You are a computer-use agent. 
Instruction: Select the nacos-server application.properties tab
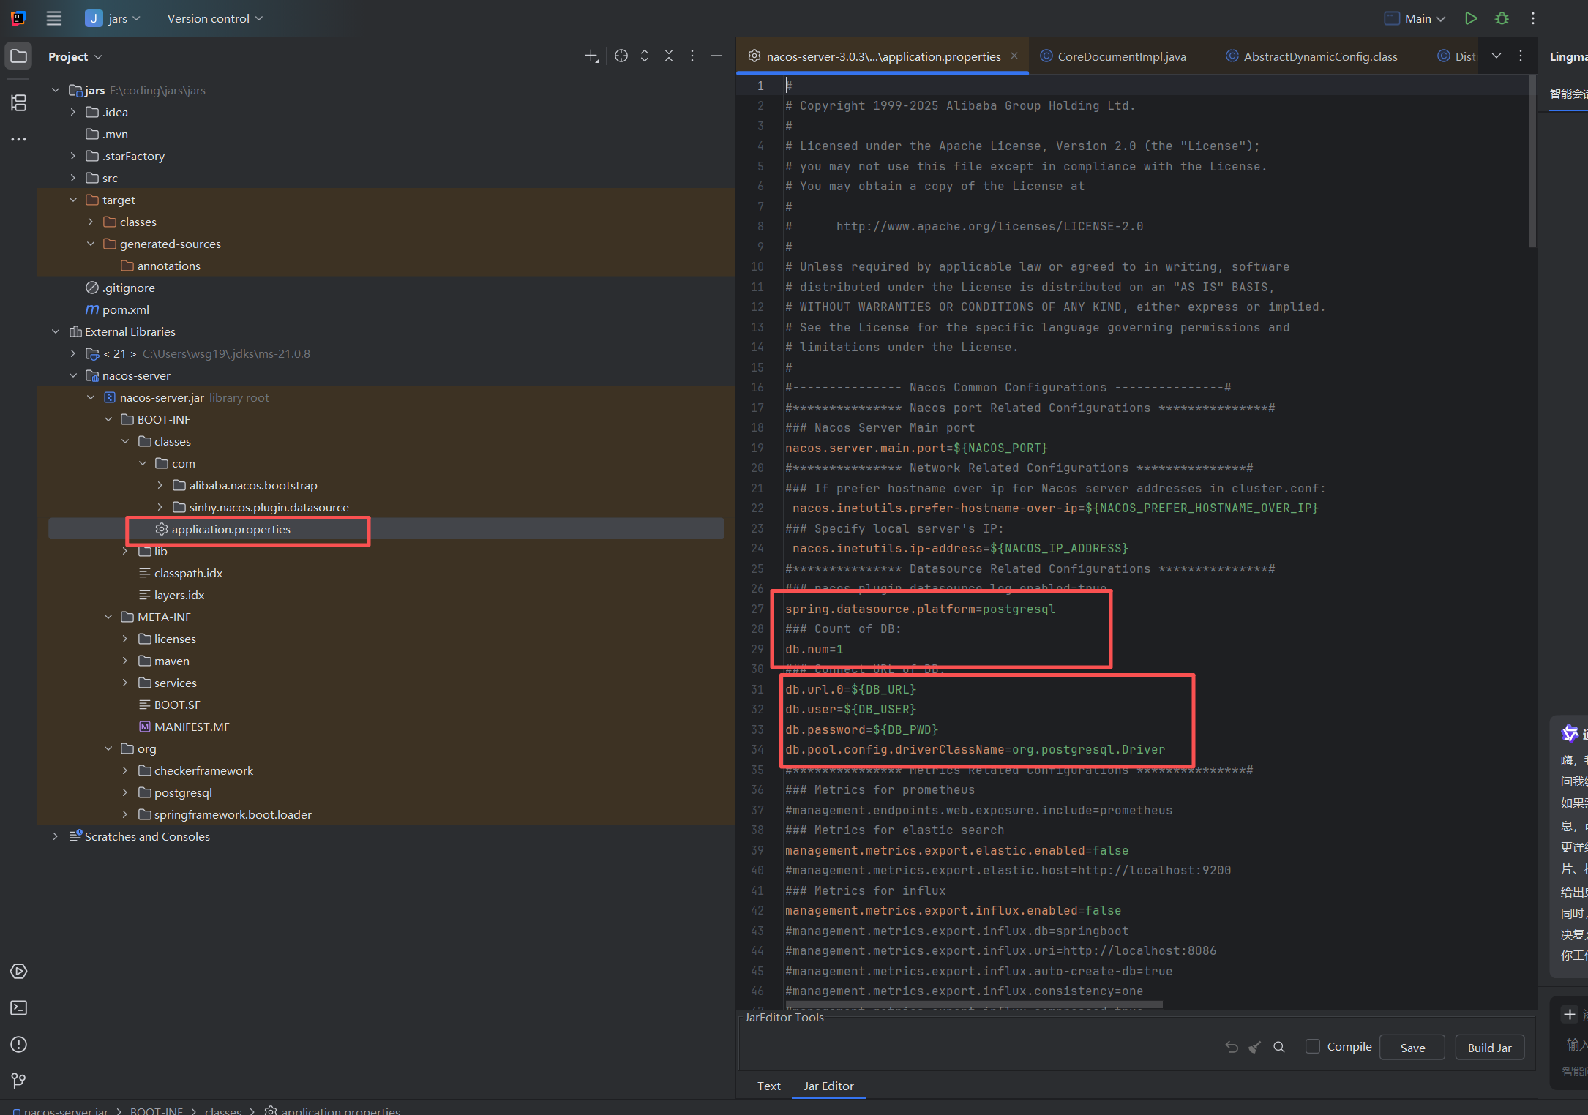pos(883,56)
